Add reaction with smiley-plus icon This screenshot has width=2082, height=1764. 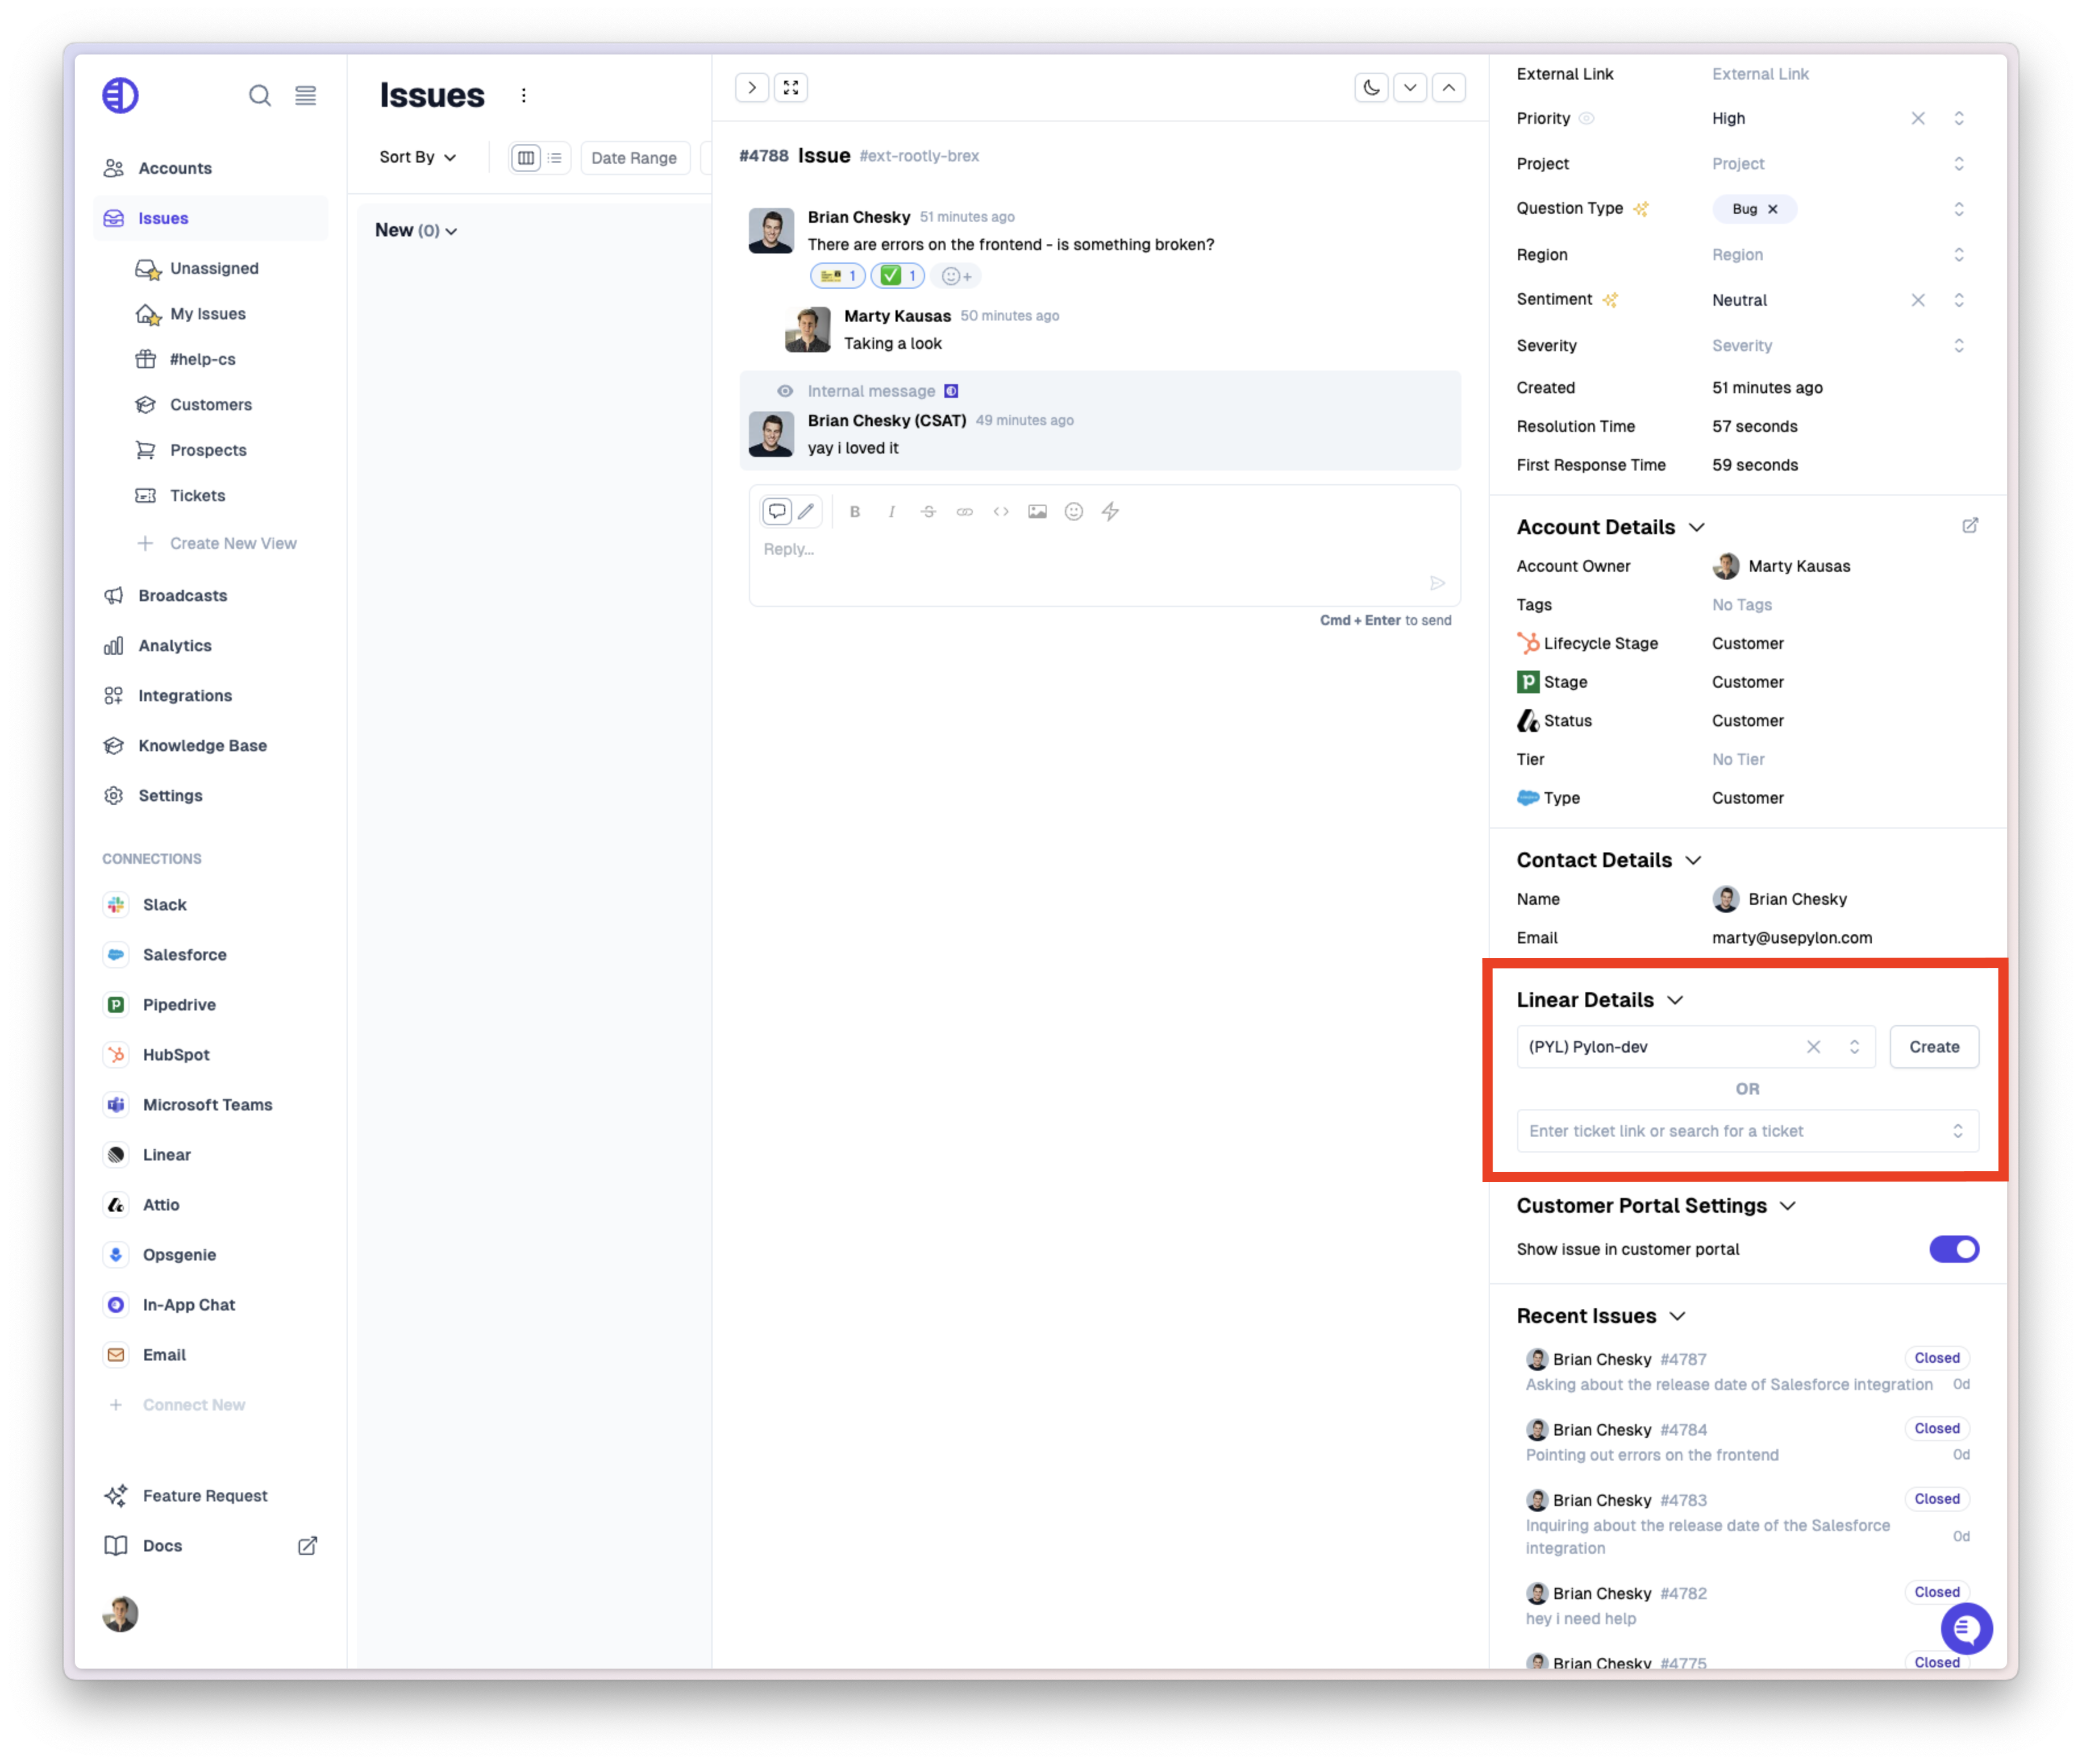click(x=956, y=276)
